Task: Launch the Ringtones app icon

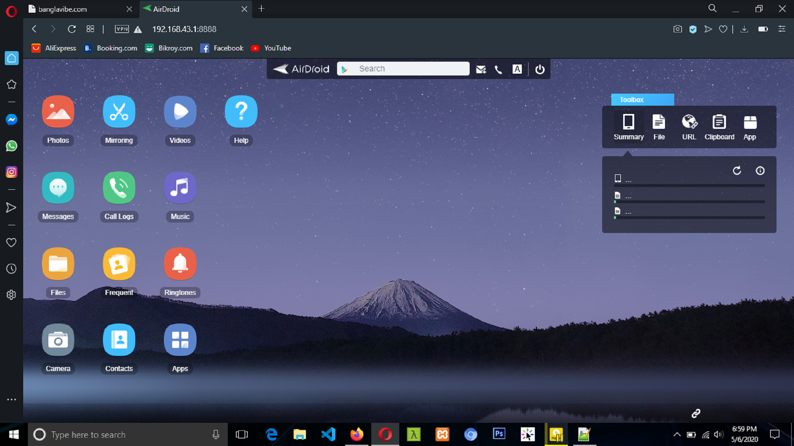Action: [180, 264]
